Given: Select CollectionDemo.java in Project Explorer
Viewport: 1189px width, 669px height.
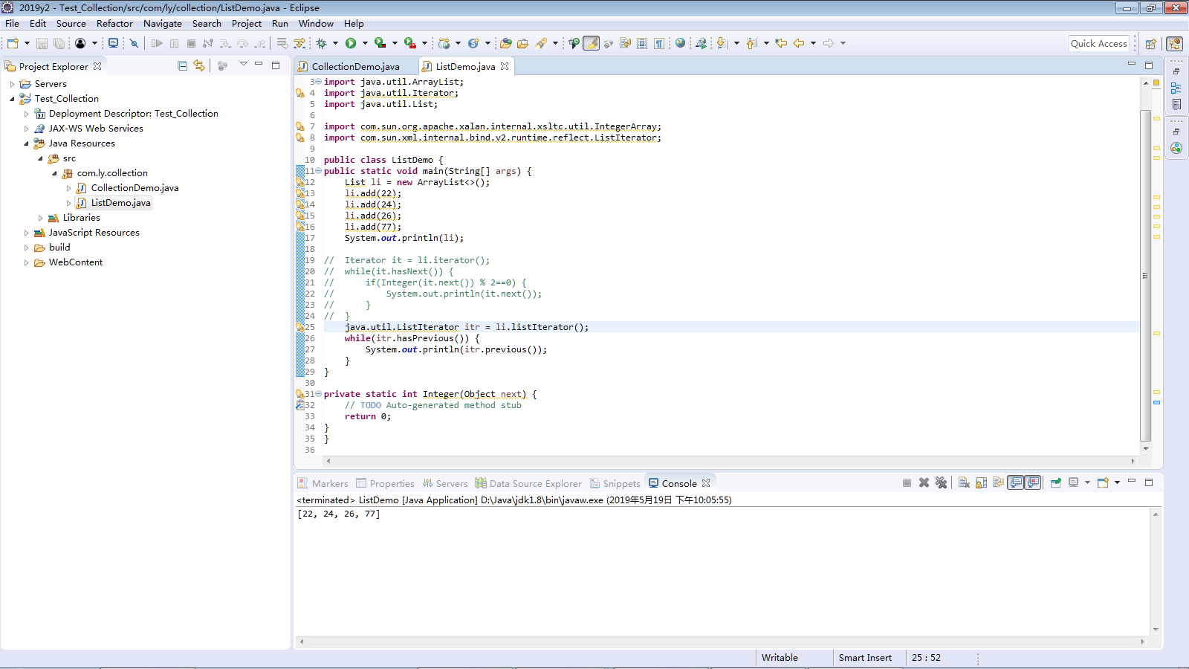Looking at the screenshot, I should pyautogui.click(x=135, y=188).
